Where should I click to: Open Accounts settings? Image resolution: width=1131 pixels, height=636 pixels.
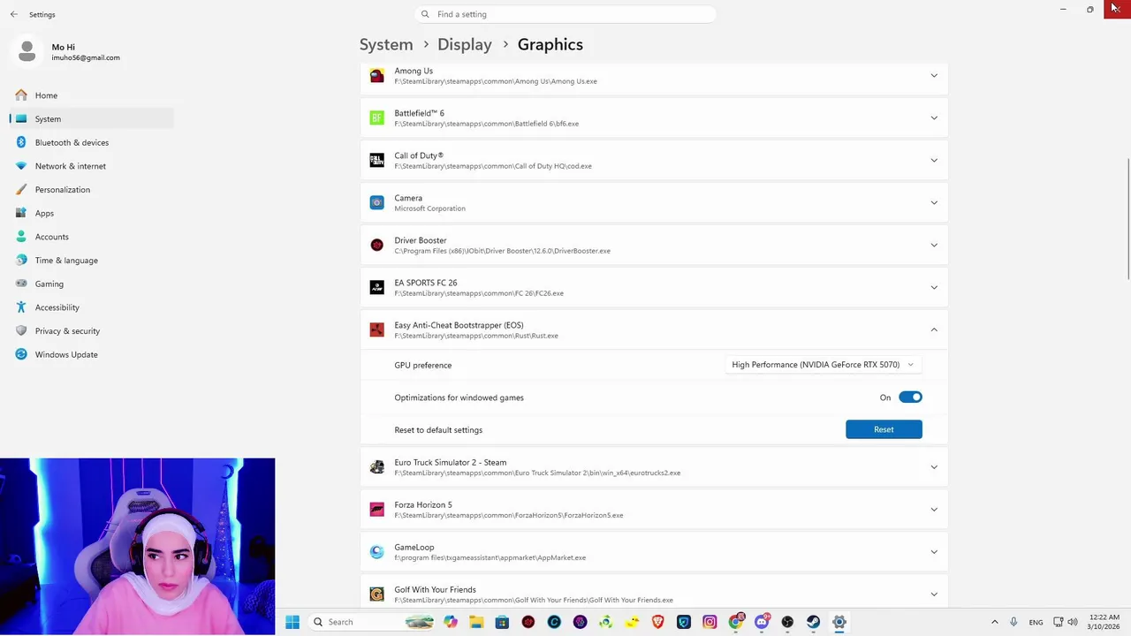coord(92,237)
